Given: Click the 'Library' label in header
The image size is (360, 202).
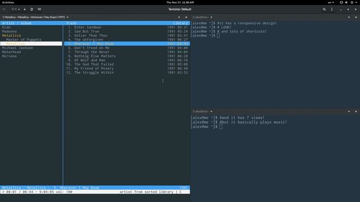Looking at the screenshot, I should point(181,23).
